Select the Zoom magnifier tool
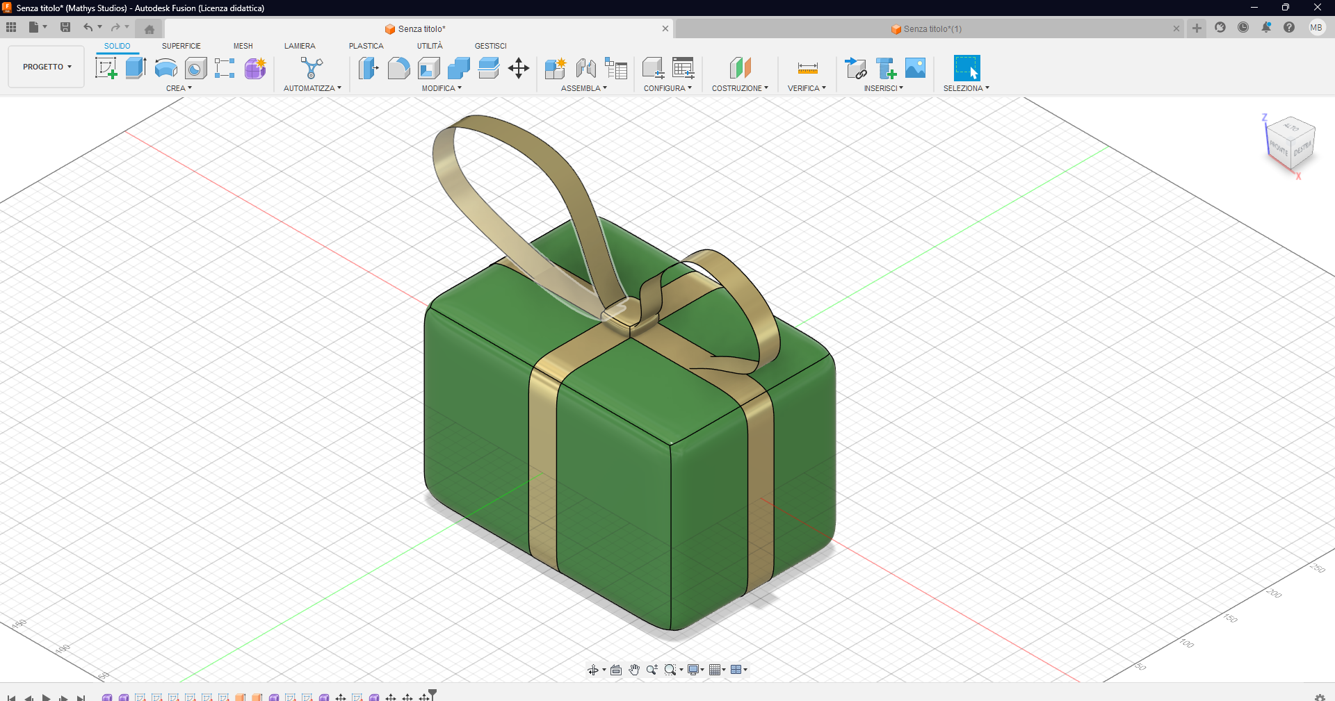The width and height of the screenshot is (1335, 701). point(652,670)
